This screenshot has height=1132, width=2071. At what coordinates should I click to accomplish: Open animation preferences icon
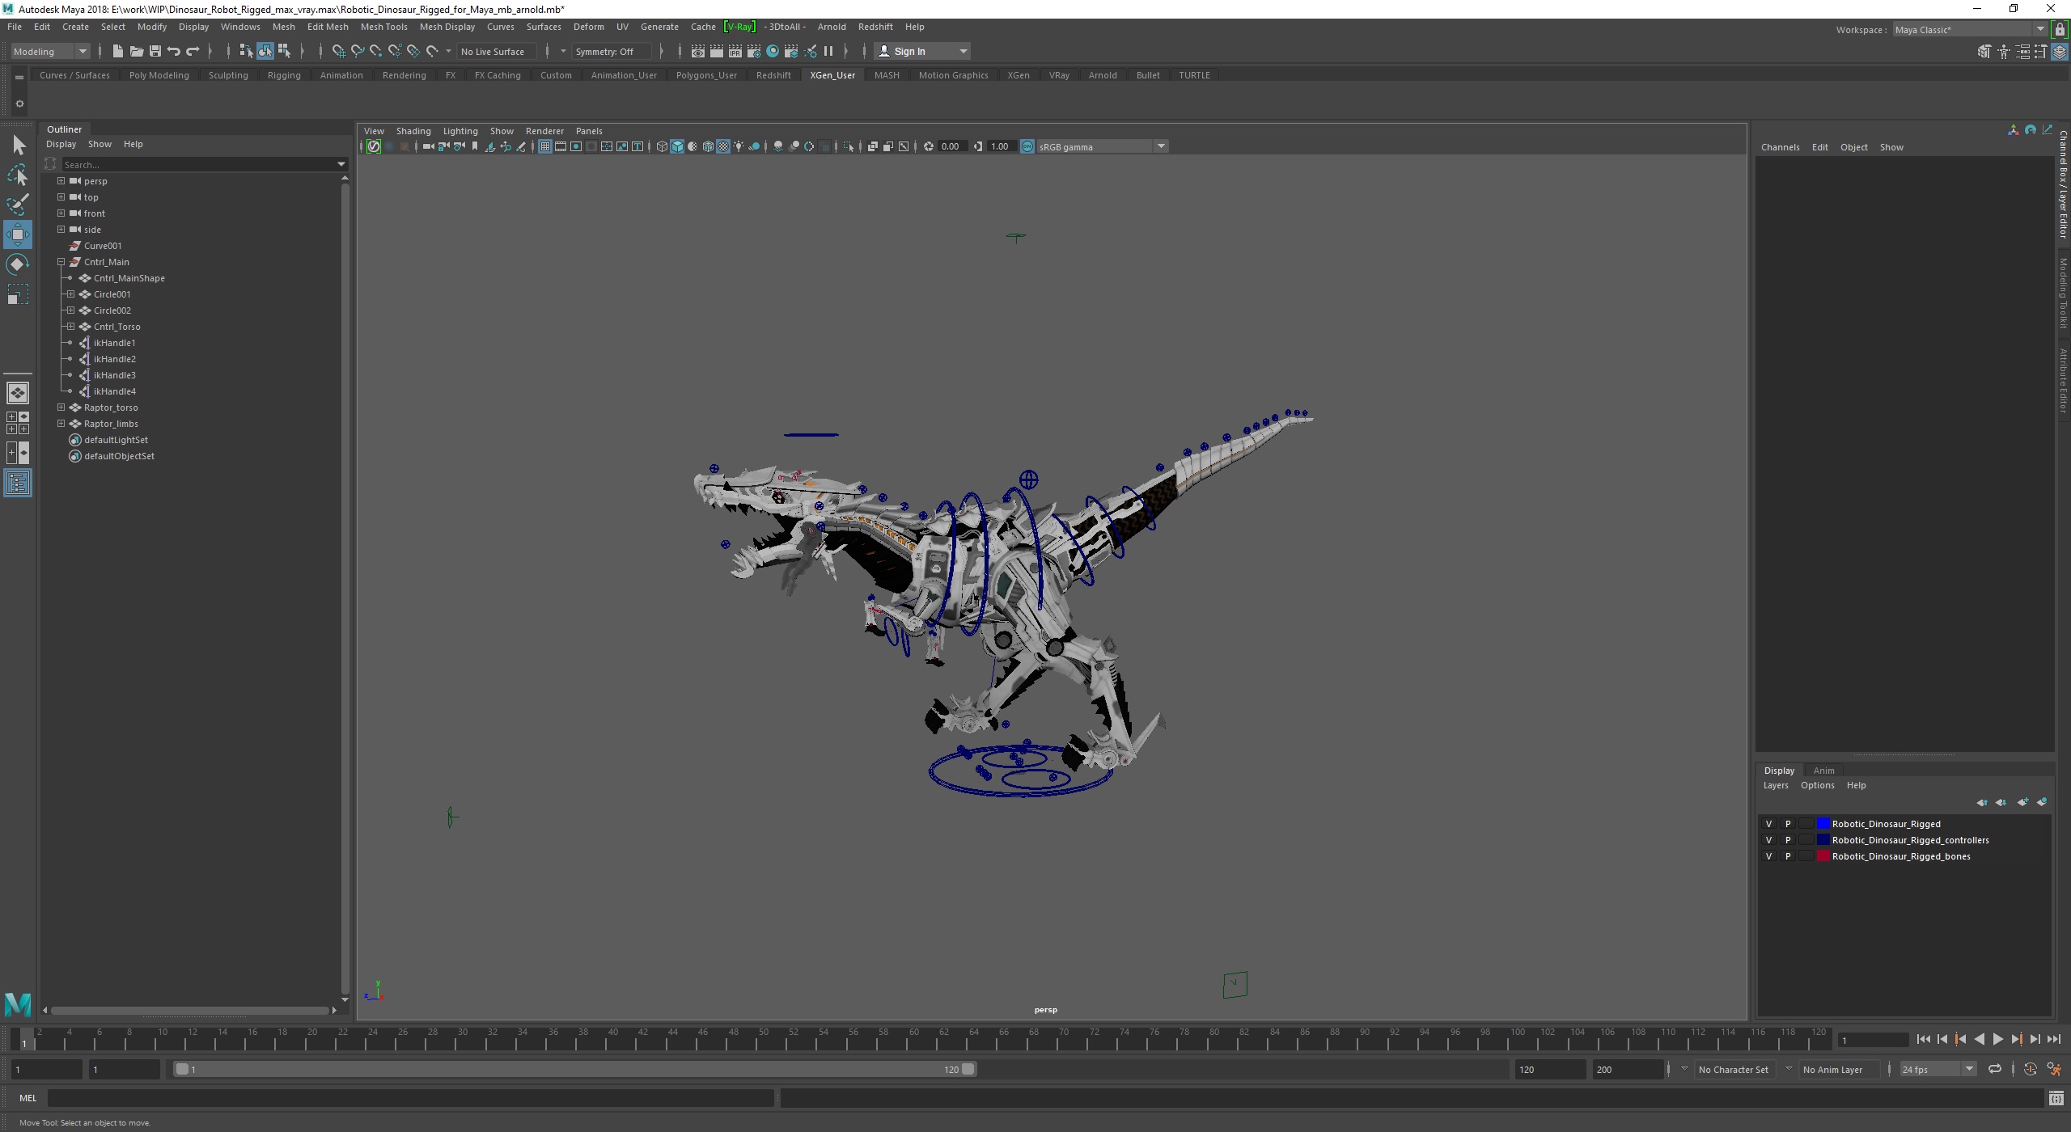2054,1069
